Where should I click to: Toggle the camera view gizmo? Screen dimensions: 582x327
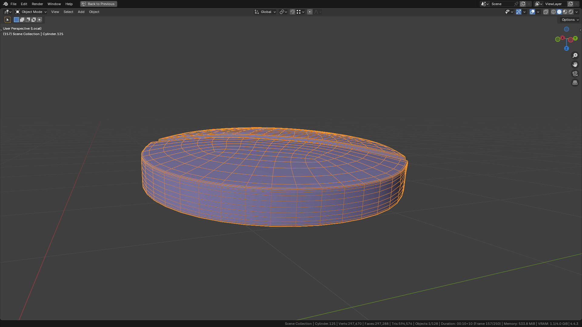[x=575, y=74]
